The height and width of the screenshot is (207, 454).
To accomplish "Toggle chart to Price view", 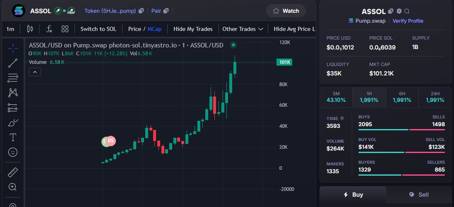I will pyautogui.click(x=135, y=29).
